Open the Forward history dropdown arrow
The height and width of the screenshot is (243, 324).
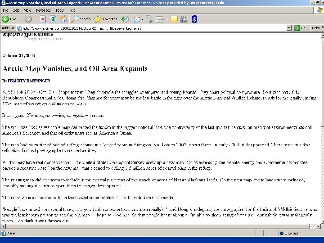click(36, 19)
